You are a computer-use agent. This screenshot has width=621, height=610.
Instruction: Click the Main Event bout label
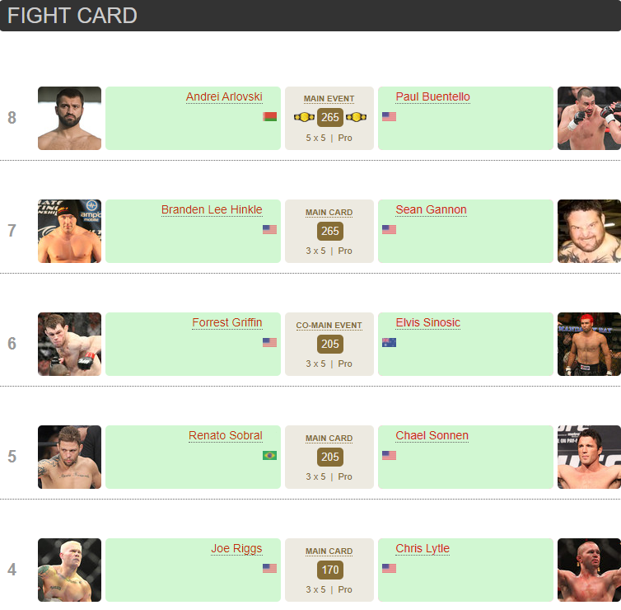[x=329, y=99]
